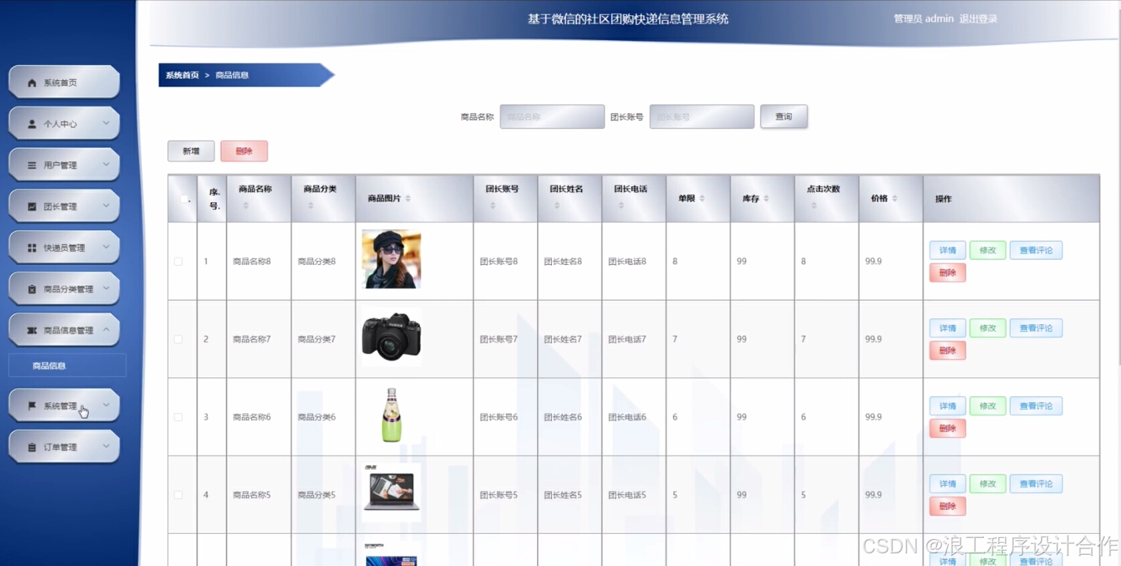Click the laptop product image
Viewport: 1121px width, 566px height.
391,492
